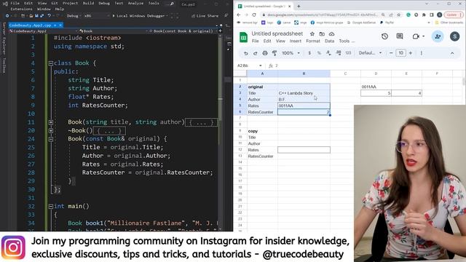The width and height of the screenshot is (466, 262).
Task: Decrease font size with minus button
Action: (x=391, y=53)
